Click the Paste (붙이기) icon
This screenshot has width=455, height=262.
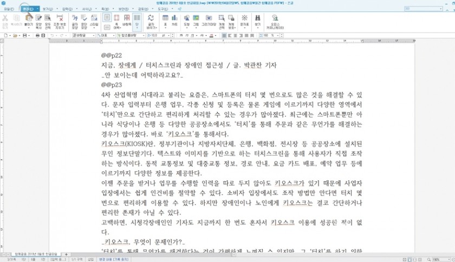coord(28,20)
